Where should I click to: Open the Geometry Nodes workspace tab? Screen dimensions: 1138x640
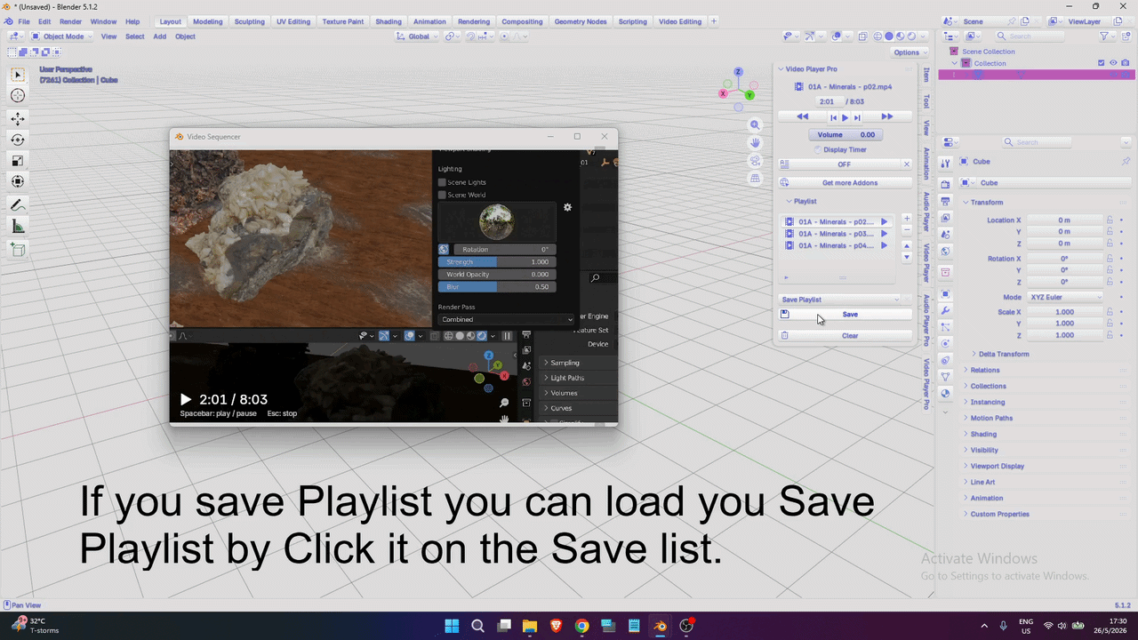pos(581,21)
